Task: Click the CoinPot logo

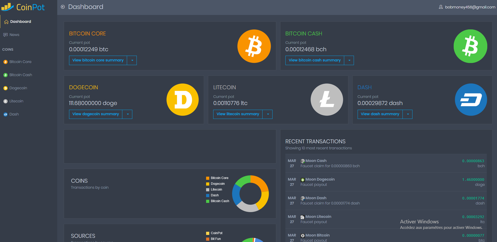Action: point(23,7)
